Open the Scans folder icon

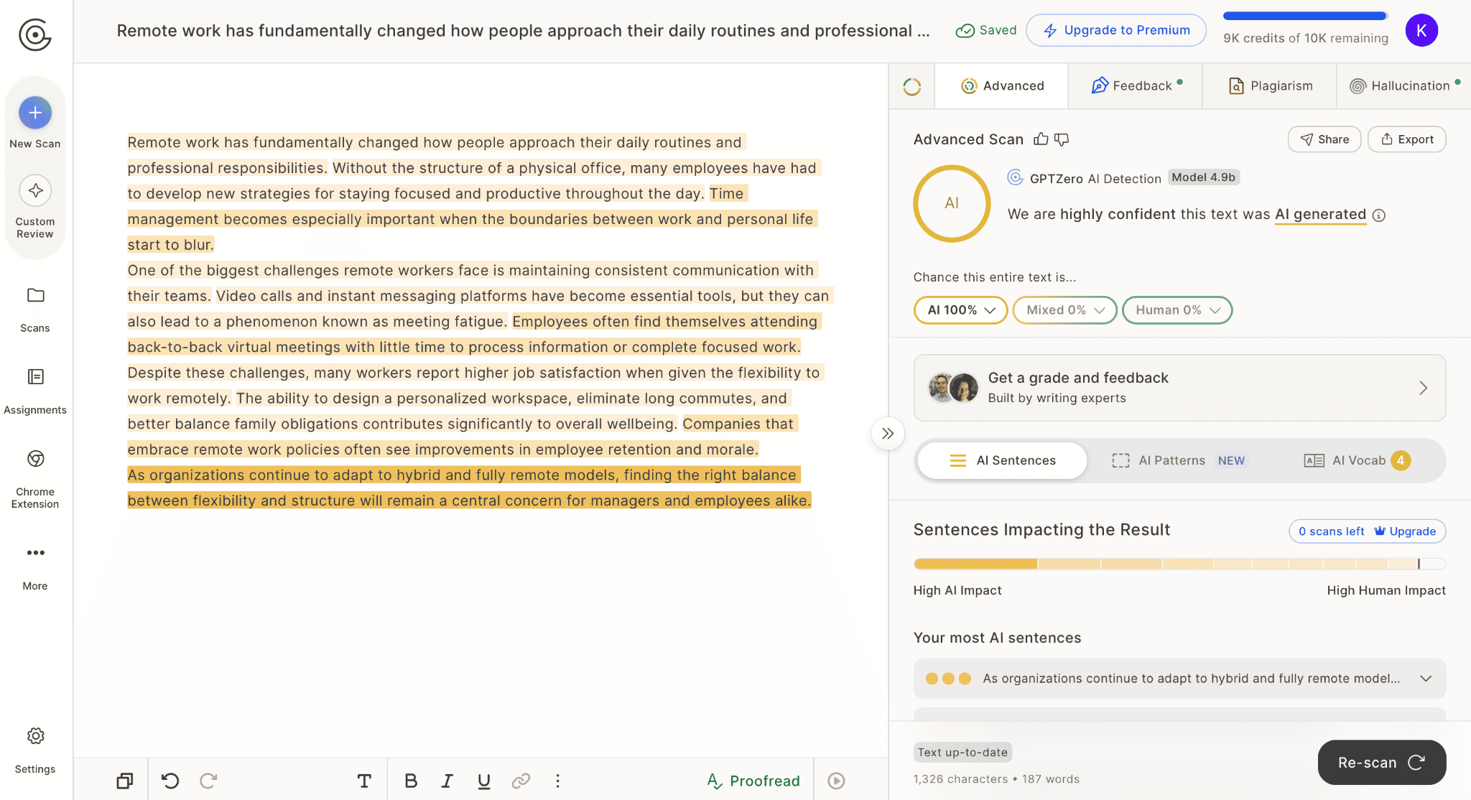[35, 295]
